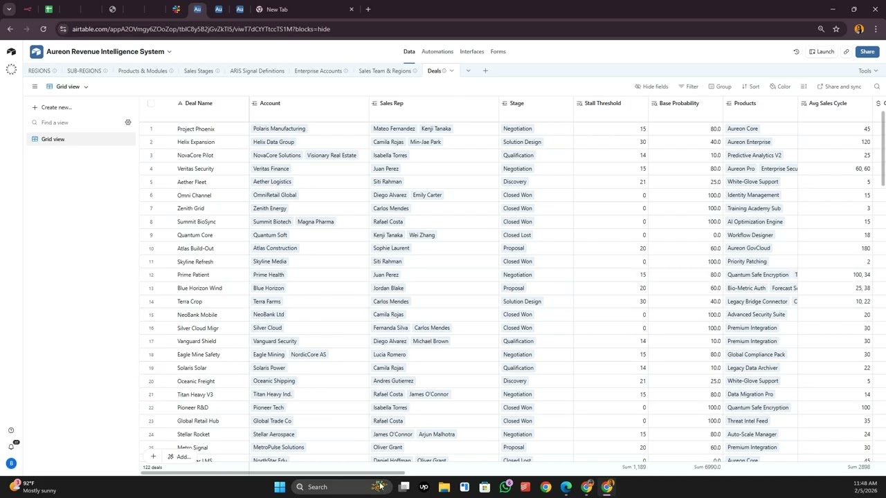This screenshot has width=886, height=498.
Task: Open File Explorer from taskbar
Action: pos(444,487)
